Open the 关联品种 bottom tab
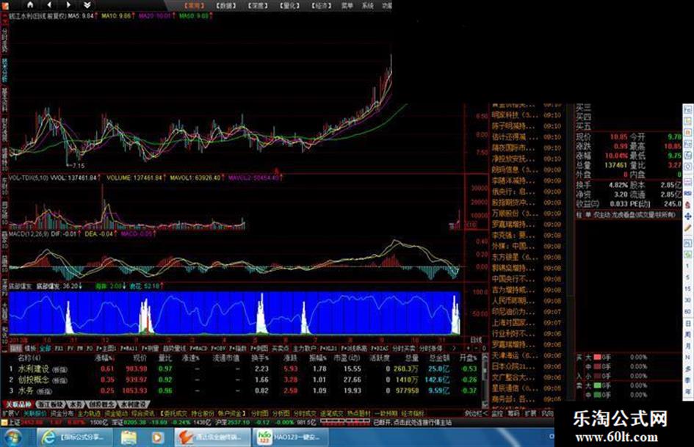694x447 pixels. (18, 404)
